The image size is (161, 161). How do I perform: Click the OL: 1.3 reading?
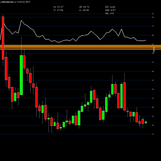[x=109, y=14]
